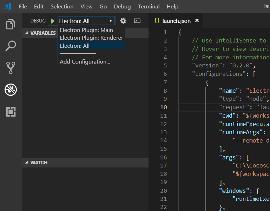Choose Electron Plugin: Renderer configuration
This screenshot has height=211, width=270.
coord(91,38)
